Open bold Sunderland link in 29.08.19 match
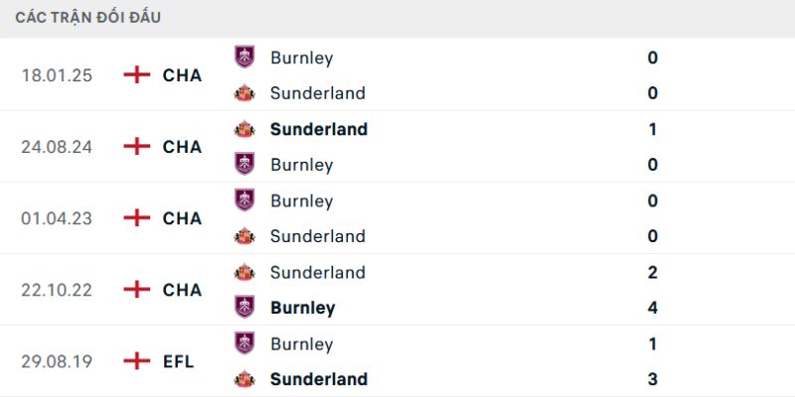 point(318,379)
